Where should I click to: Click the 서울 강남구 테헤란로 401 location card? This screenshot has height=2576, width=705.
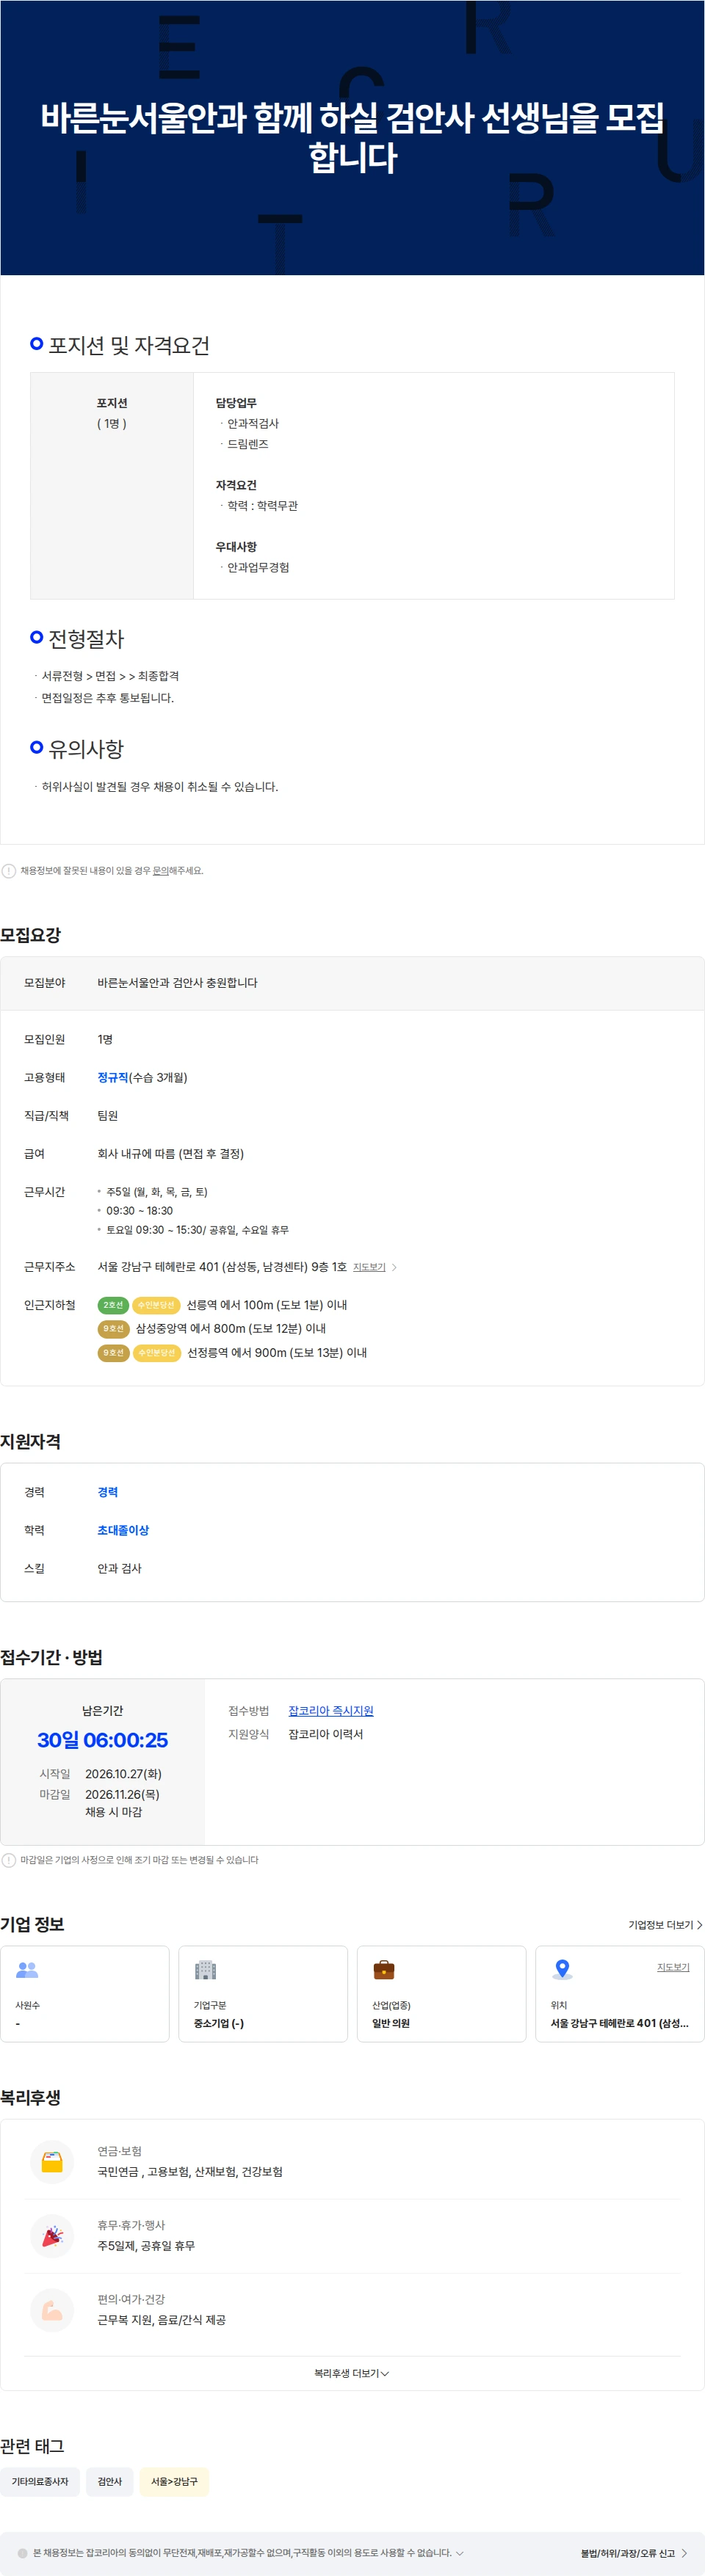(620, 1994)
